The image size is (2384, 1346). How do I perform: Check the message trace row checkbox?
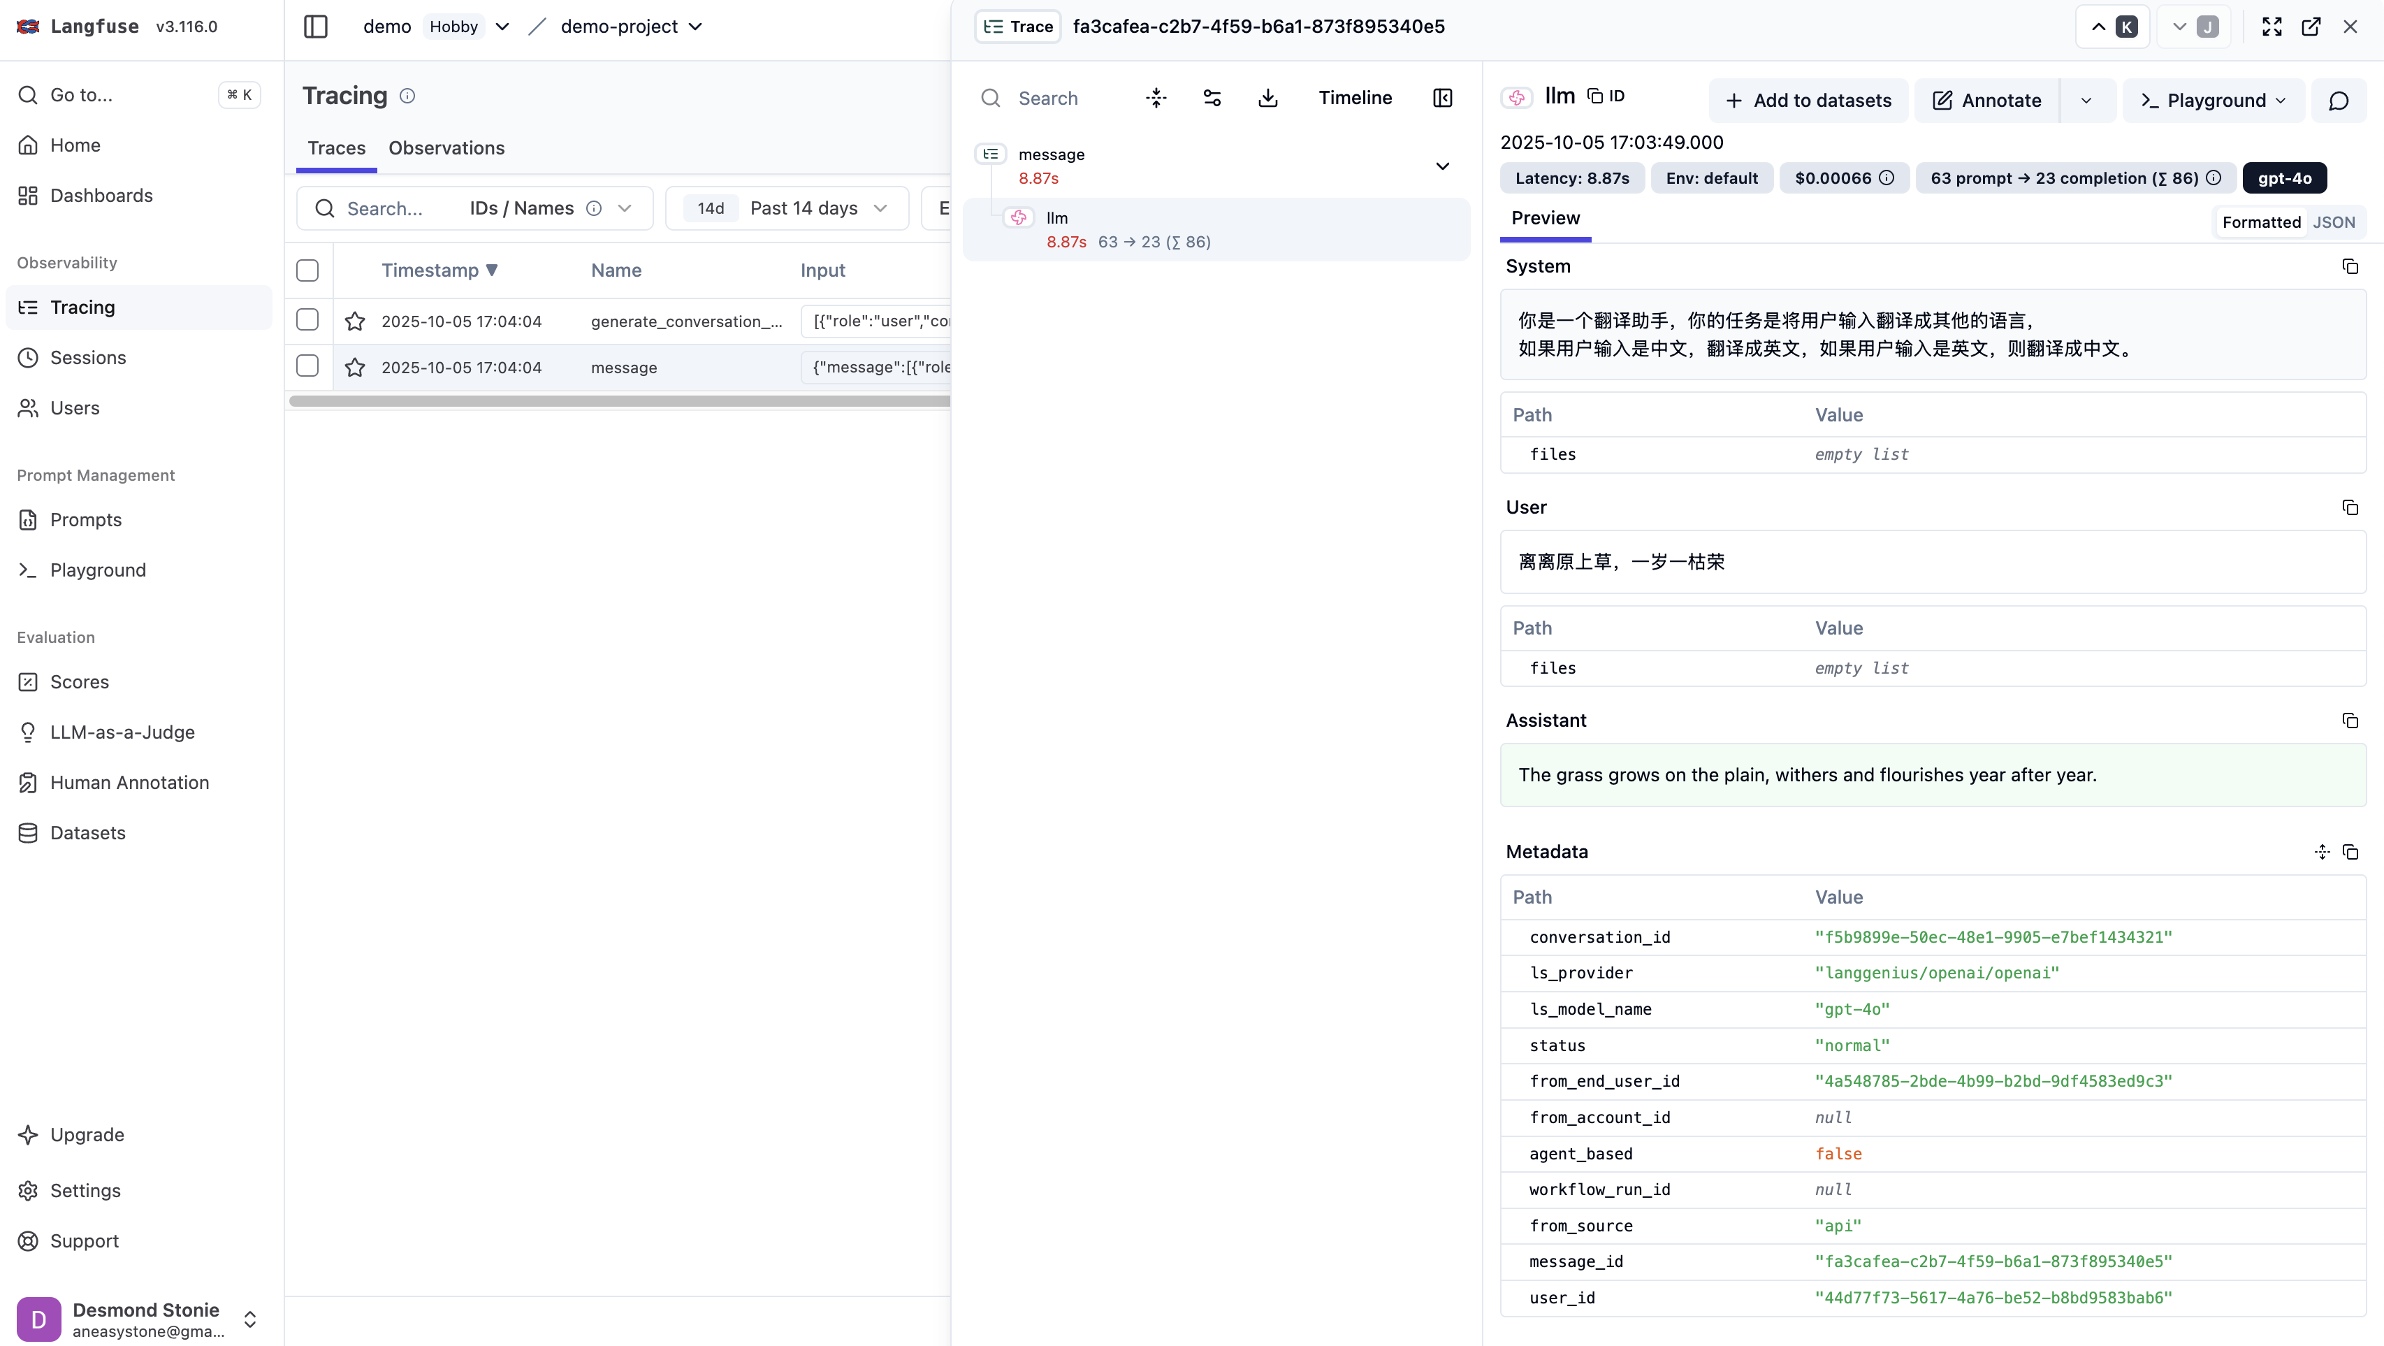click(307, 367)
